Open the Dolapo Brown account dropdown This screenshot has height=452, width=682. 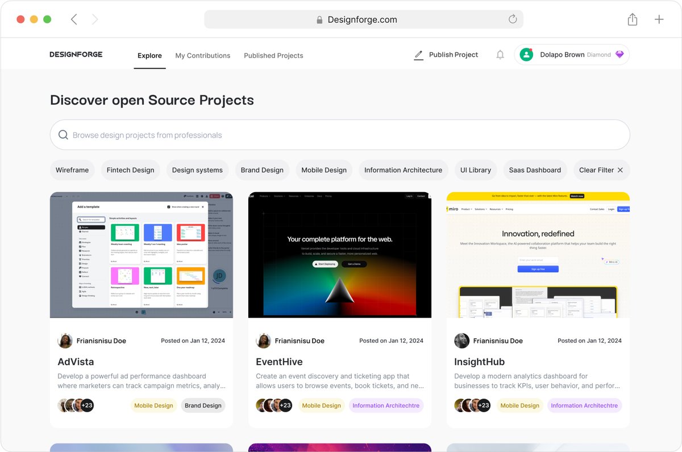click(x=572, y=55)
